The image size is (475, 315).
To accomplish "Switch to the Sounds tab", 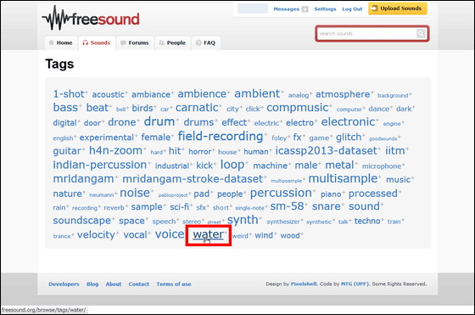I will [x=97, y=42].
